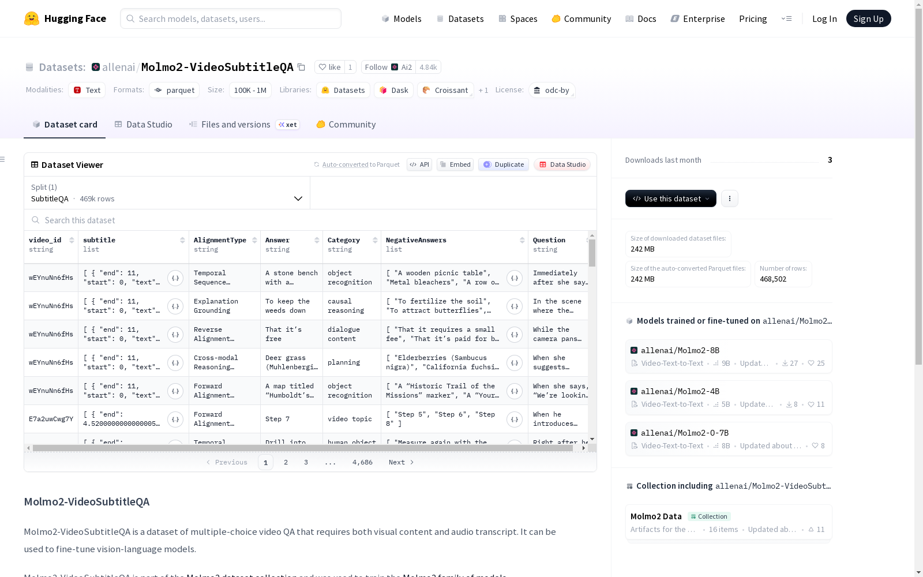This screenshot has width=923, height=577.
Task: Sort by the subtitle column
Action: (x=182, y=240)
